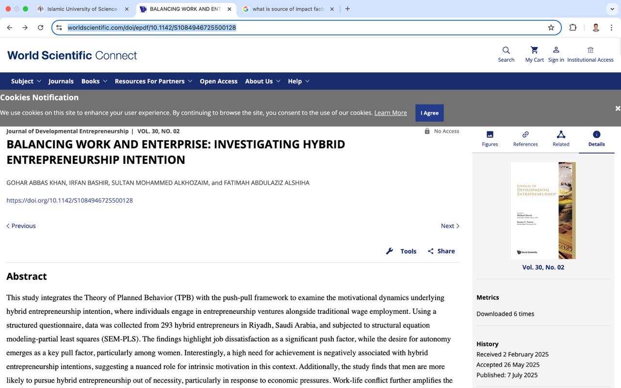
Task: Click the browser address bar
Action: pos(306,28)
